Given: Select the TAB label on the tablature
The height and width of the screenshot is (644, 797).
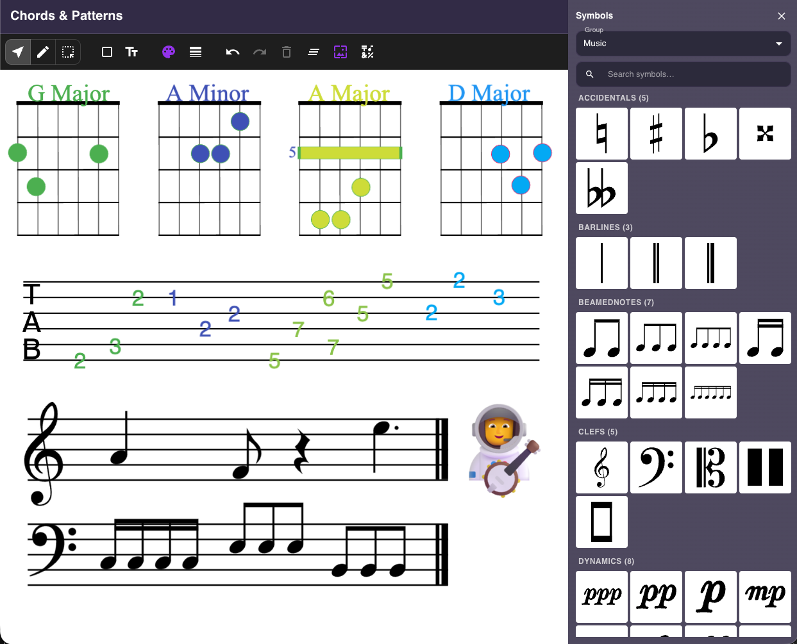Looking at the screenshot, I should pyautogui.click(x=31, y=323).
